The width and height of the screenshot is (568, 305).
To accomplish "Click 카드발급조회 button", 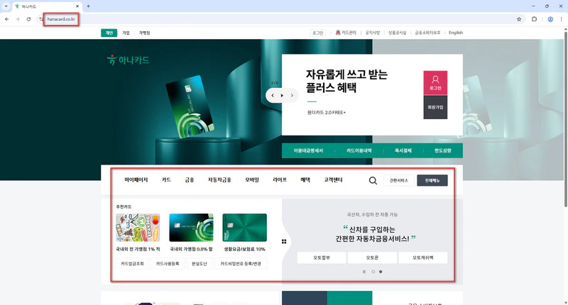I will pos(132,264).
